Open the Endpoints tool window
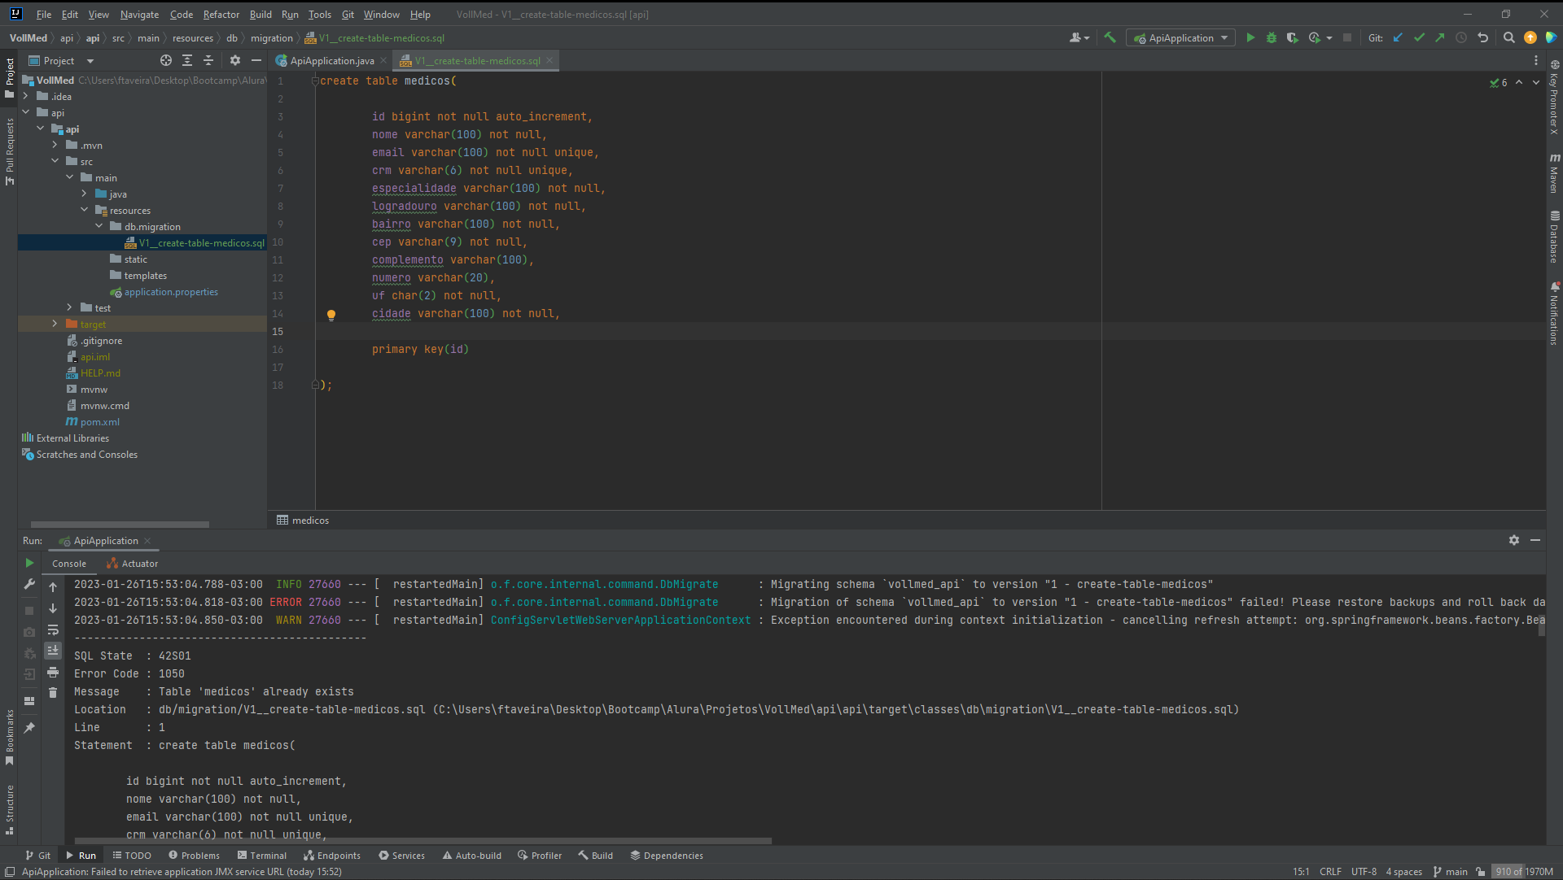This screenshot has width=1563, height=880. click(331, 856)
